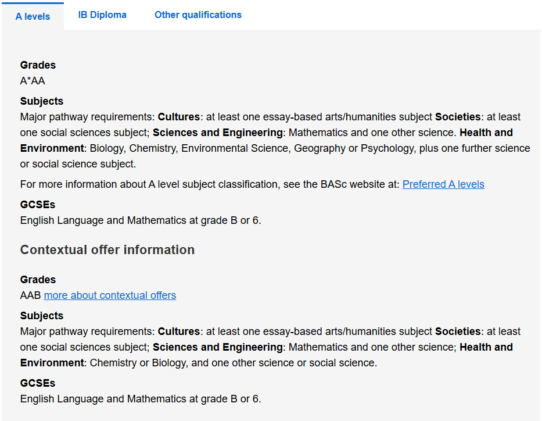The width and height of the screenshot is (542, 421).
Task: Click the Grades heading above AAB
Action: point(38,280)
